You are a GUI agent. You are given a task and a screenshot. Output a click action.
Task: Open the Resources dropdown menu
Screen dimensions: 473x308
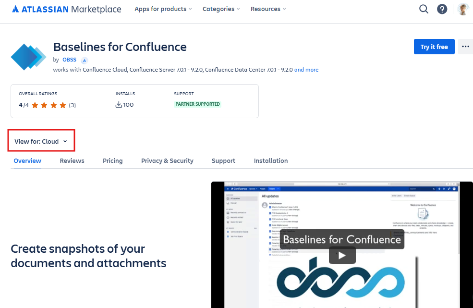click(268, 9)
